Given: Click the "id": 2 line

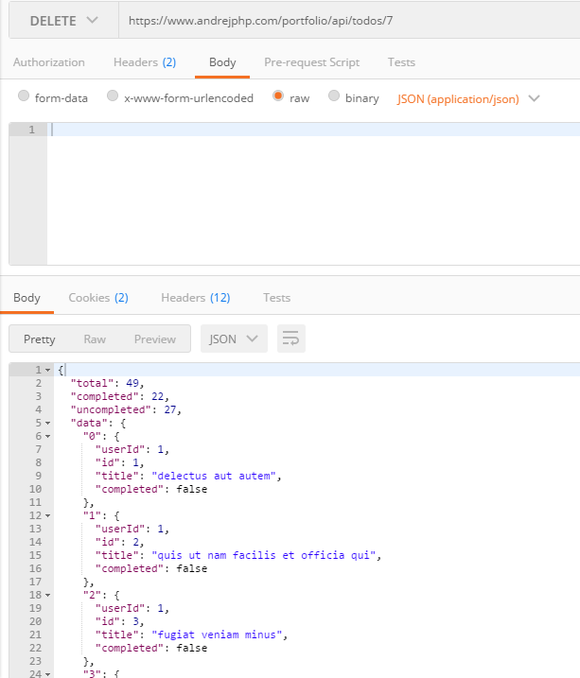Looking at the screenshot, I should click(x=120, y=542).
